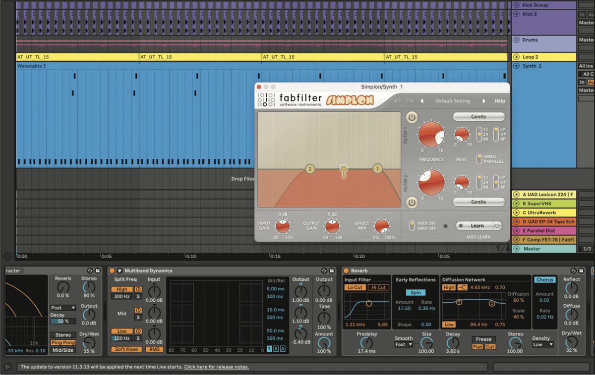Screen dimensions: 595x375
Task: Turn the Dry/Wet knob on the Reverb device
Action: (573, 342)
